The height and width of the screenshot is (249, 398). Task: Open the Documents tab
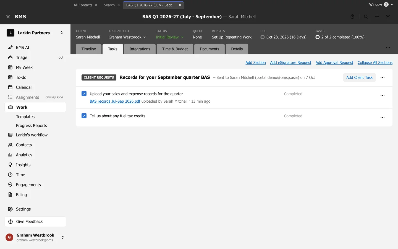pyautogui.click(x=210, y=49)
